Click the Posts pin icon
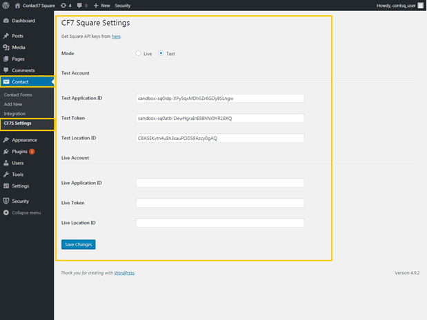Viewport: 427px width, 320px height. 6,36
